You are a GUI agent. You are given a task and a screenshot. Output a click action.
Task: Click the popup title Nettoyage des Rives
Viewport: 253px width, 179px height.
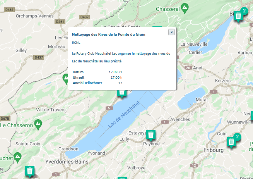(109, 34)
